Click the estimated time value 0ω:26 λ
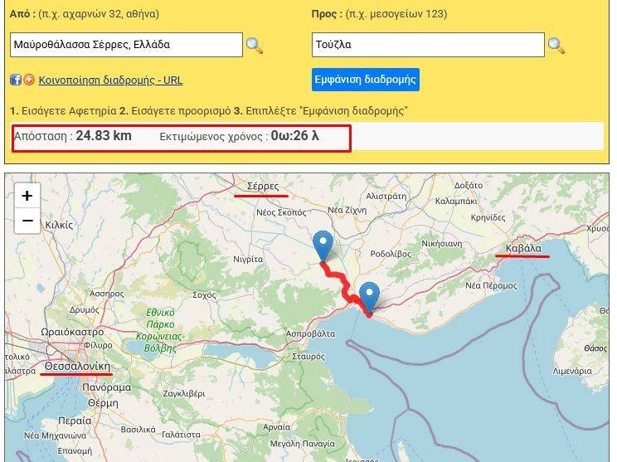The image size is (617, 462). pyautogui.click(x=294, y=136)
